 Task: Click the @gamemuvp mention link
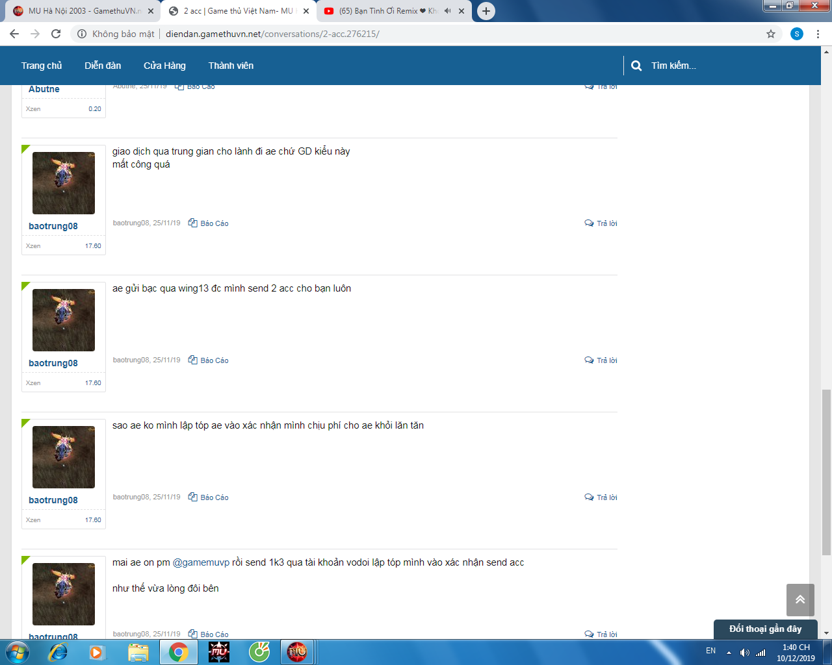(201, 562)
